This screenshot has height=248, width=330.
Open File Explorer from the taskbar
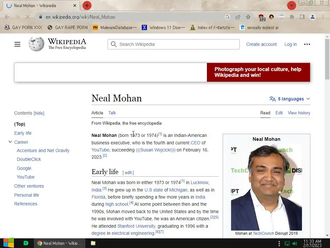click(x=93, y=243)
